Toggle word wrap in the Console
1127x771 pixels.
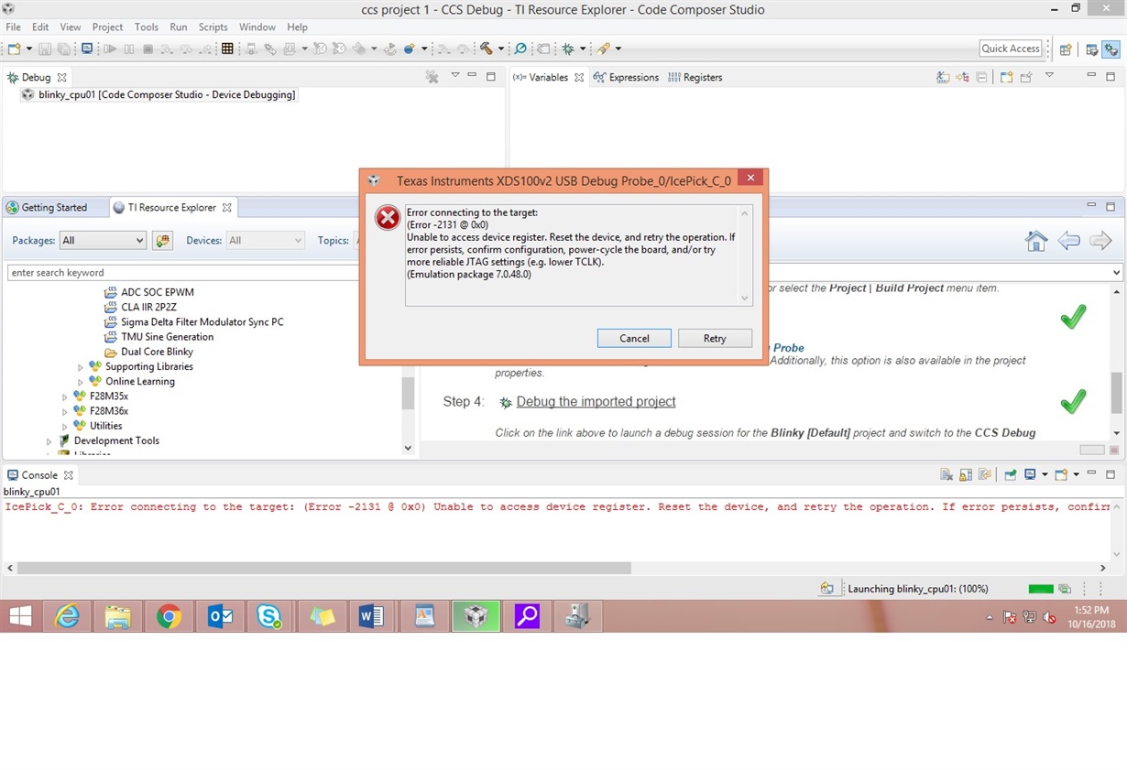pyautogui.click(x=985, y=474)
